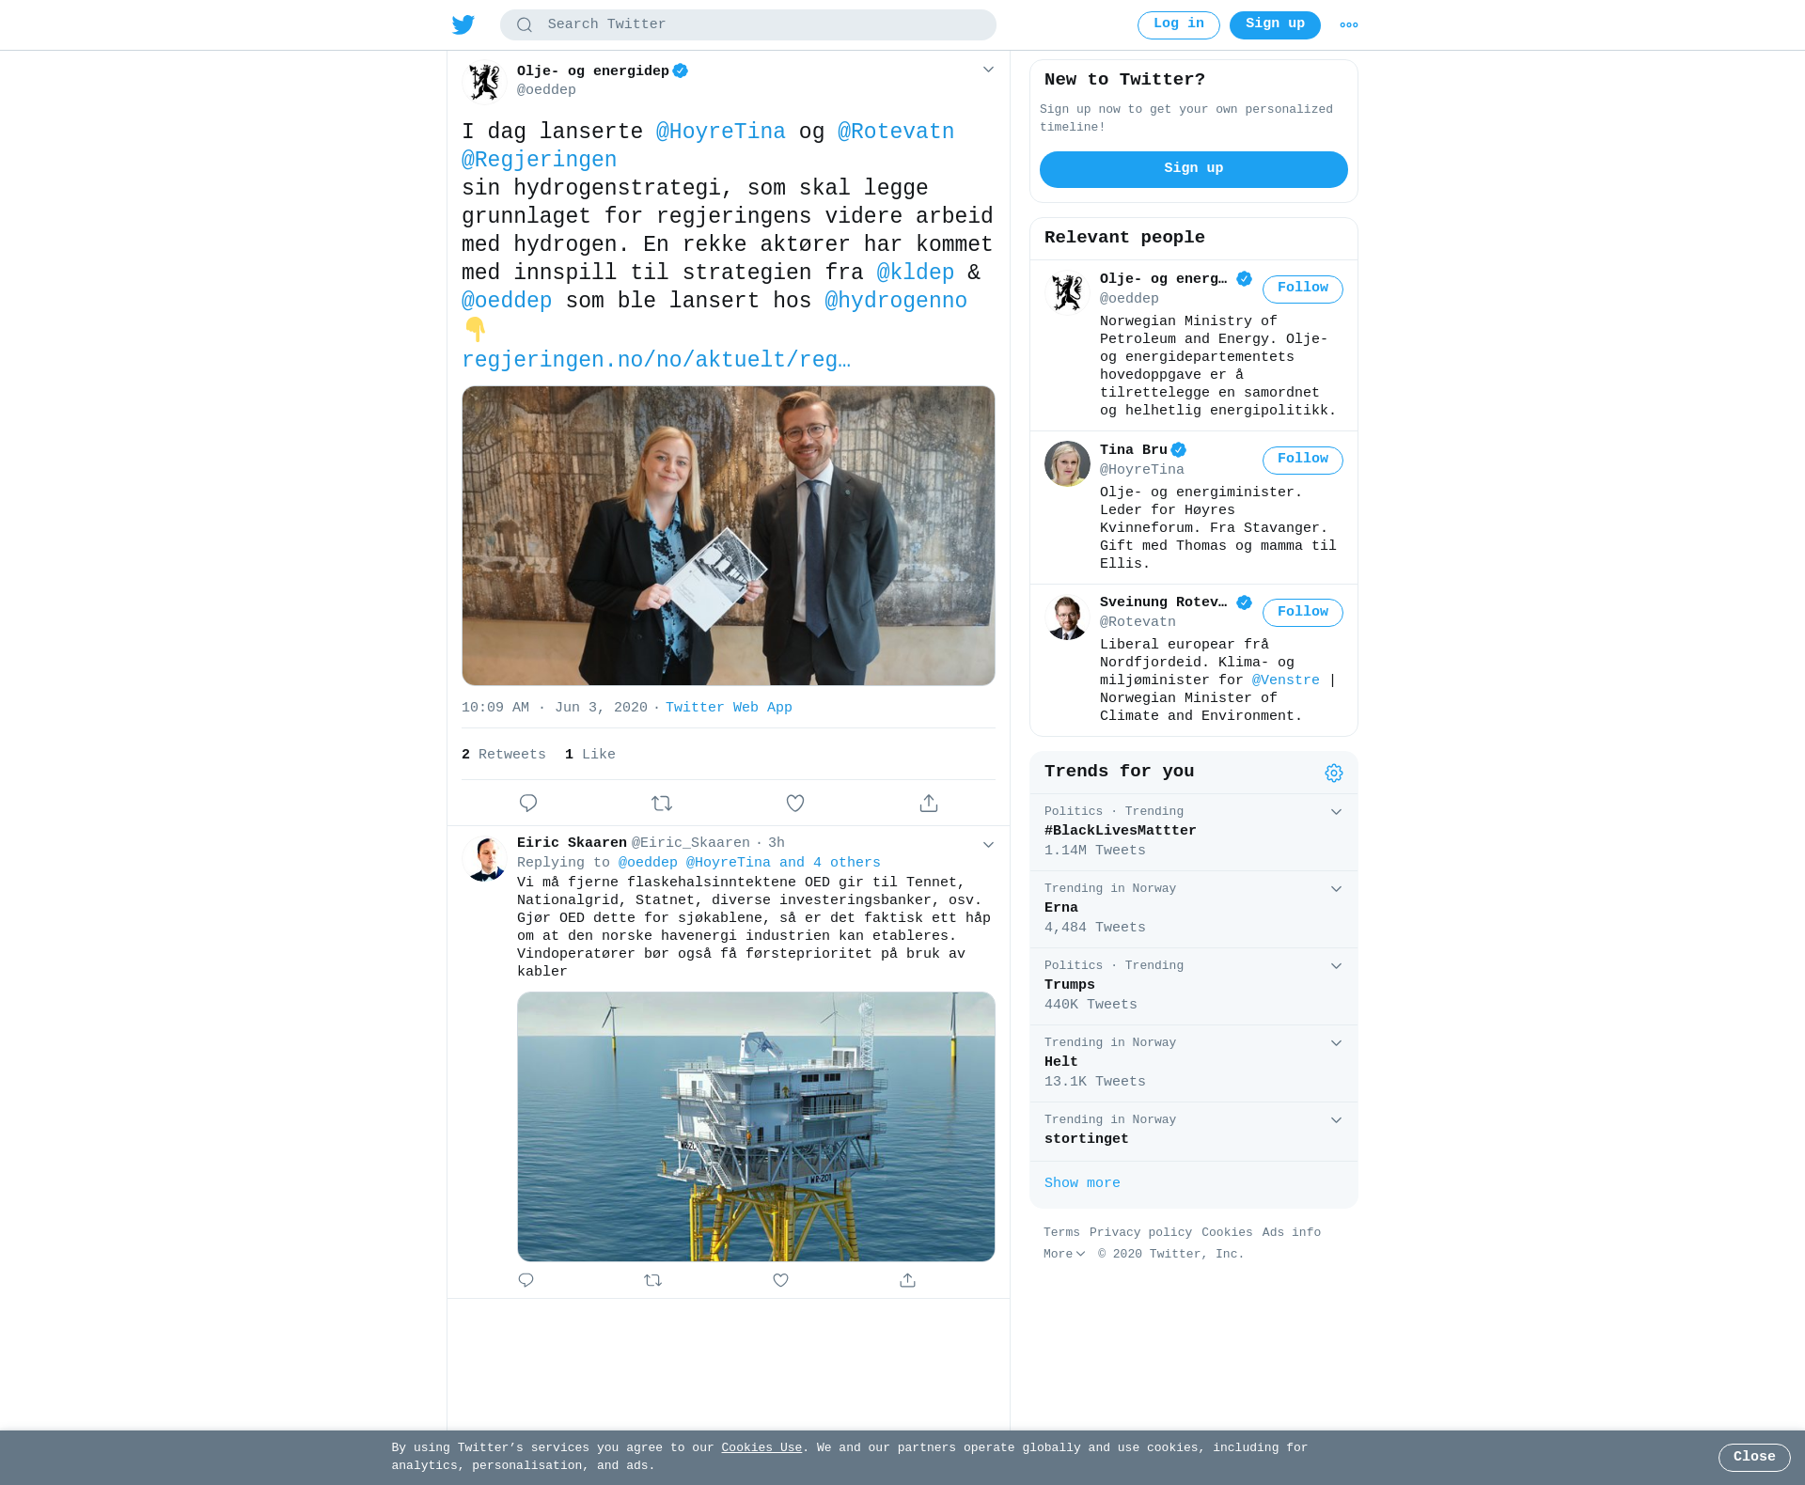This screenshot has width=1805, height=1485.
Task: Retweet the hydrogen strategy tweet
Action: click(662, 803)
